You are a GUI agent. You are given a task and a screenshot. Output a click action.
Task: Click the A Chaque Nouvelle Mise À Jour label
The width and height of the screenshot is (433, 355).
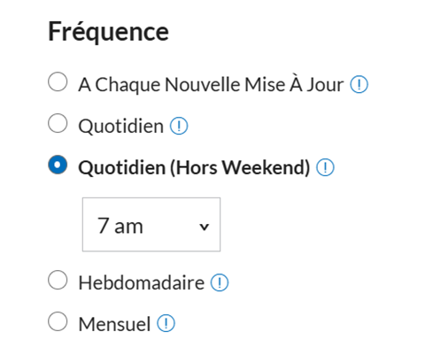[x=211, y=85]
